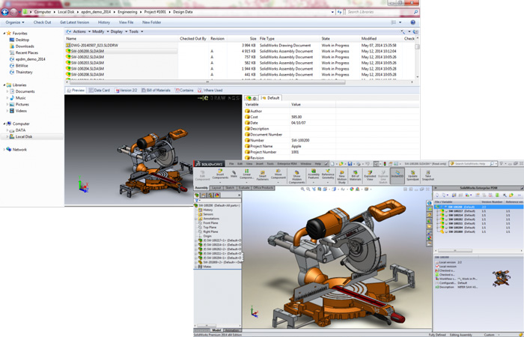Click the yellow folder icon in the PDM task pane toolbar
Image resolution: width=524 pixels, height=337 pixels.
511,195
